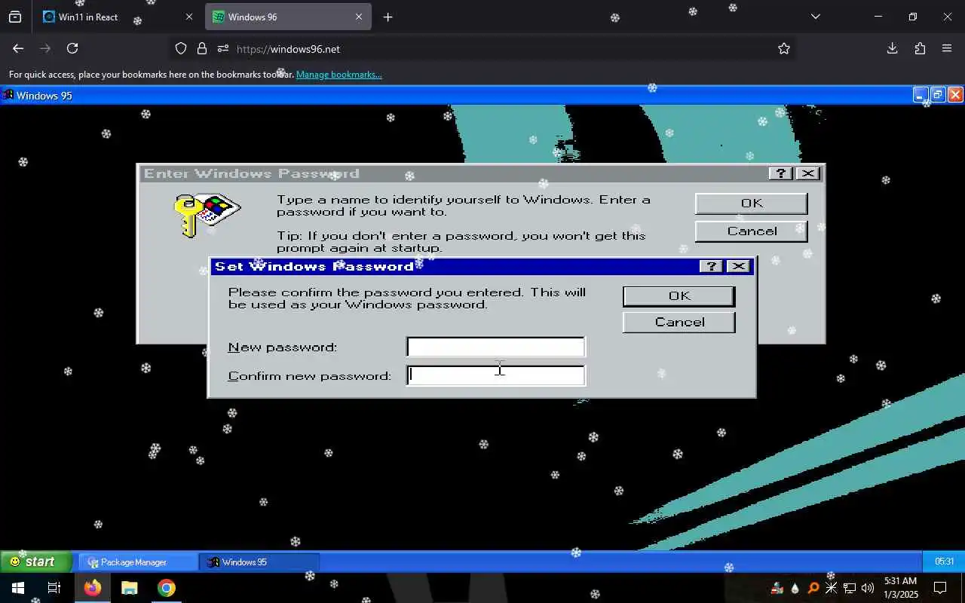Close the Set Windows Password dialog
The image size is (965, 603).
click(738, 266)
